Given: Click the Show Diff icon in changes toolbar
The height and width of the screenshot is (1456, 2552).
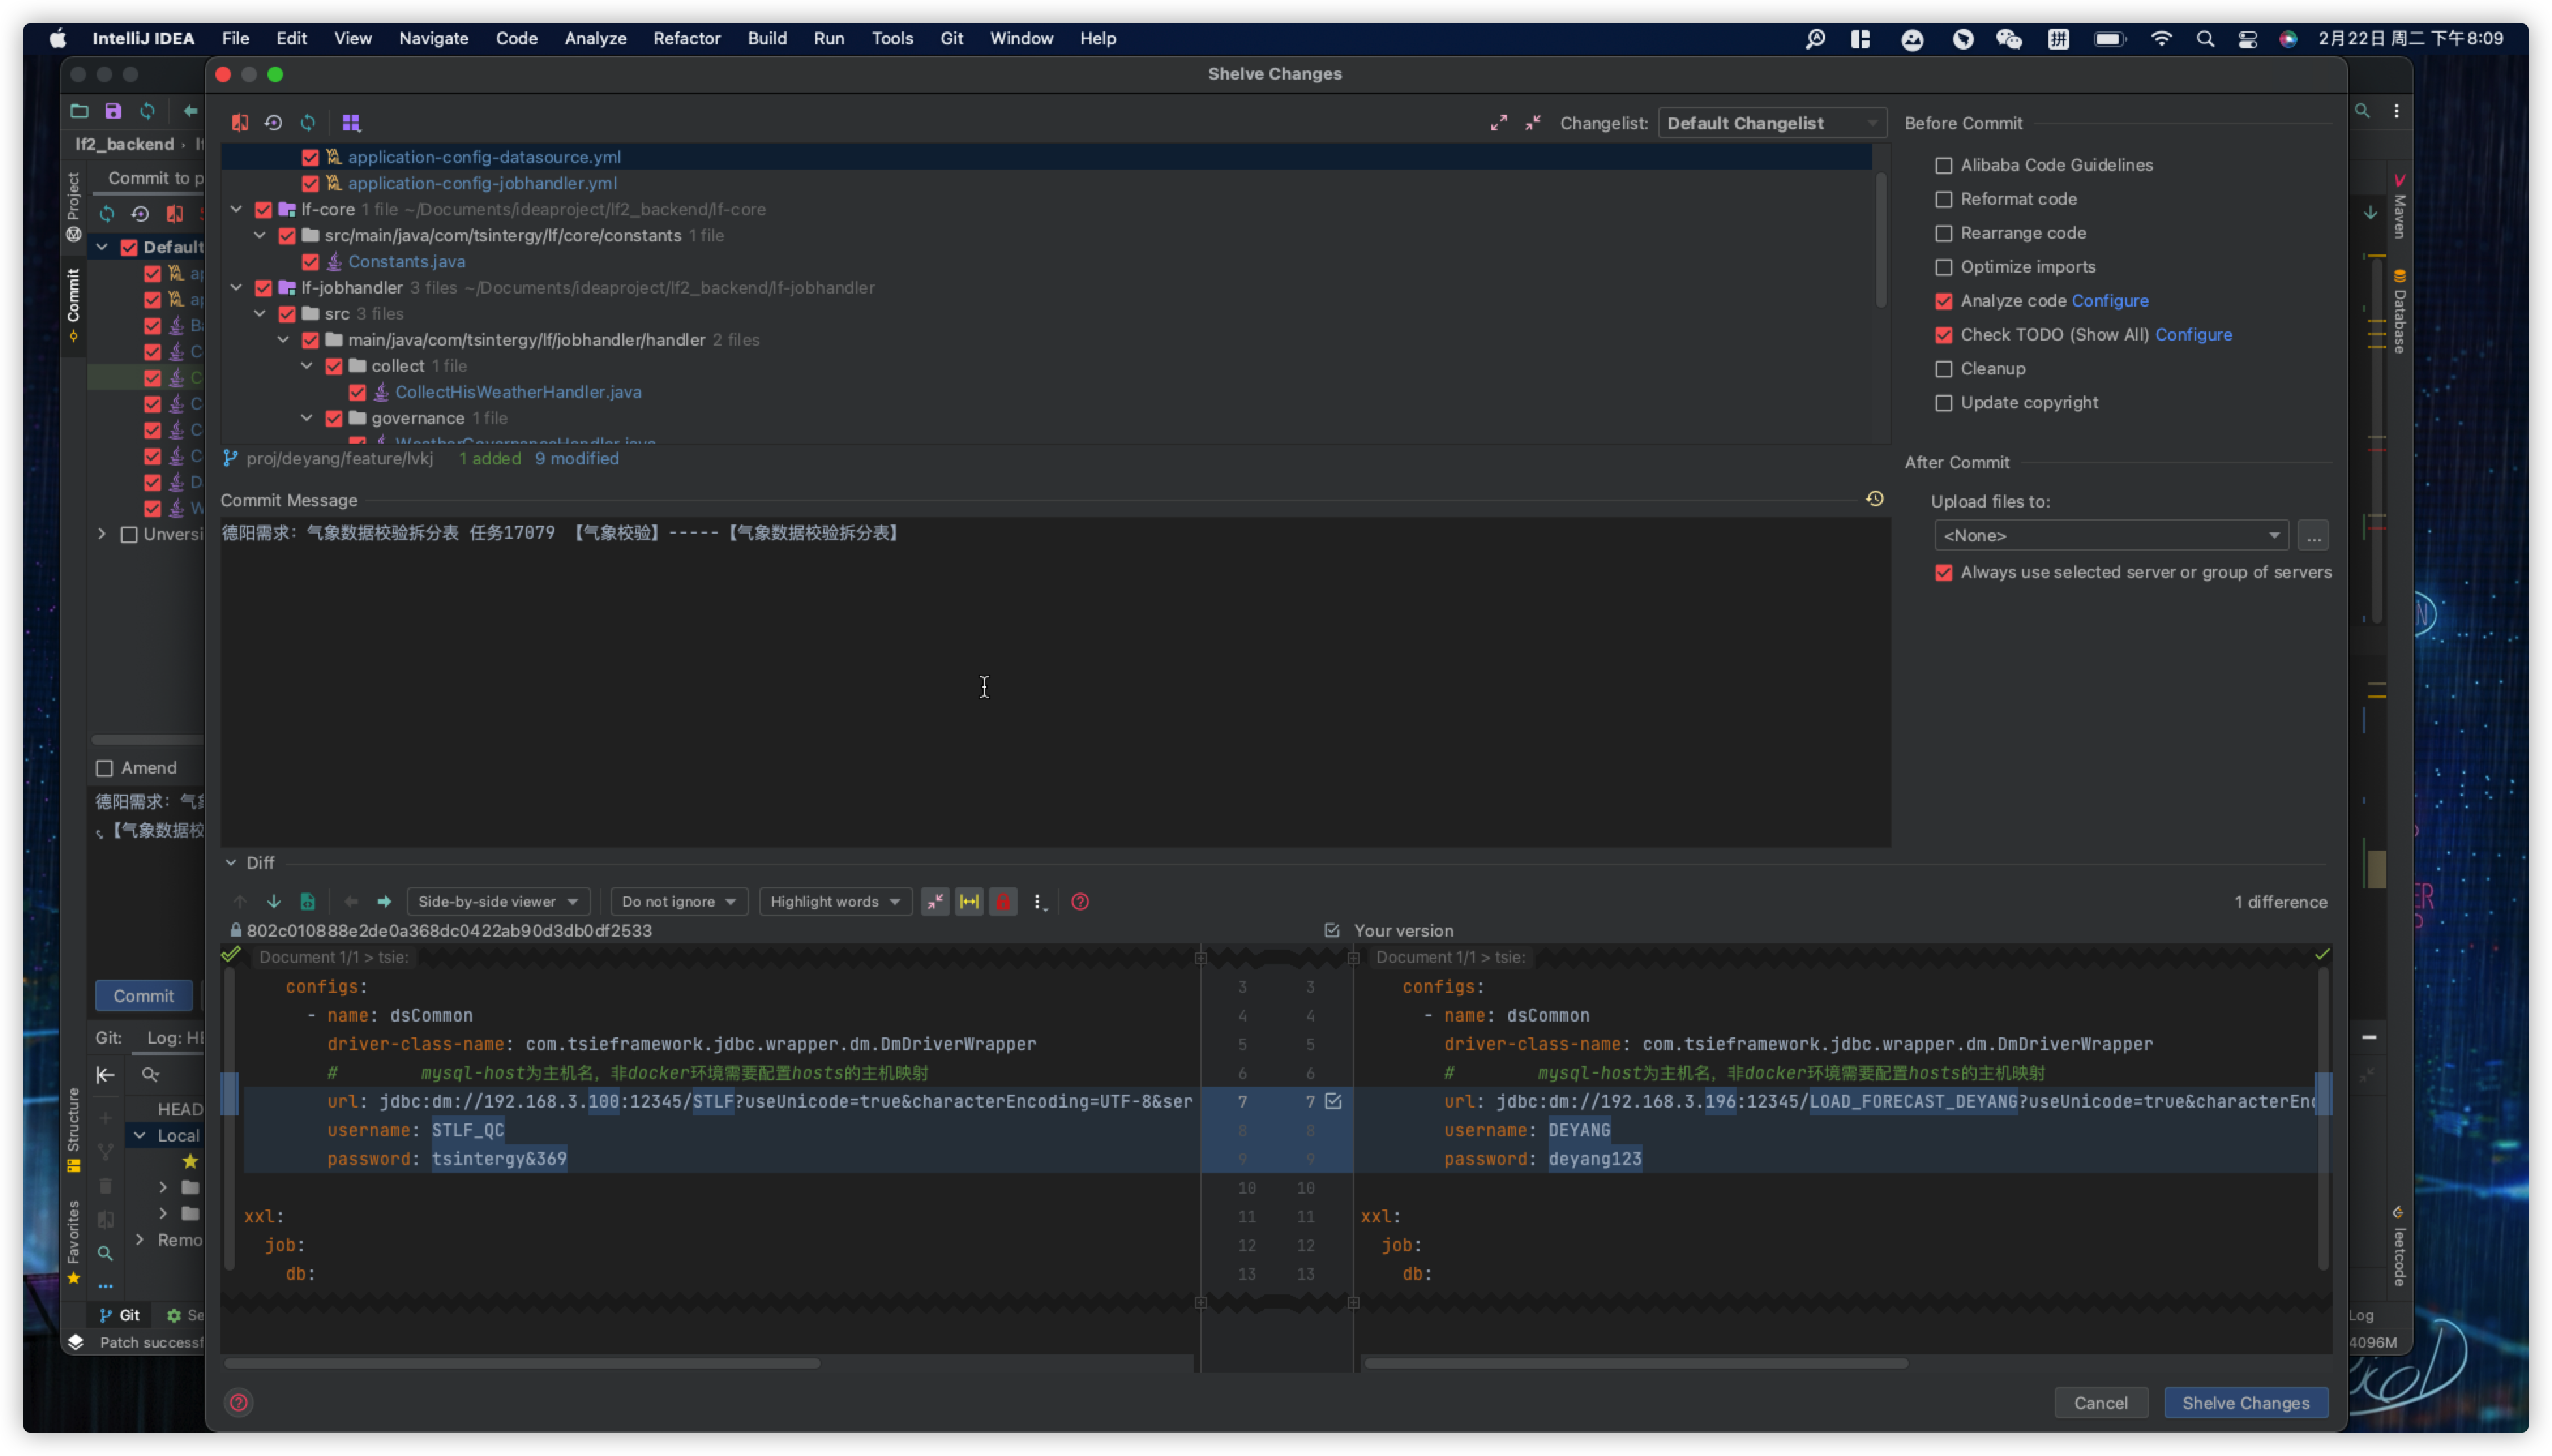Looking at the screenshot, I should pyautogui.click(x=240, y=122).
